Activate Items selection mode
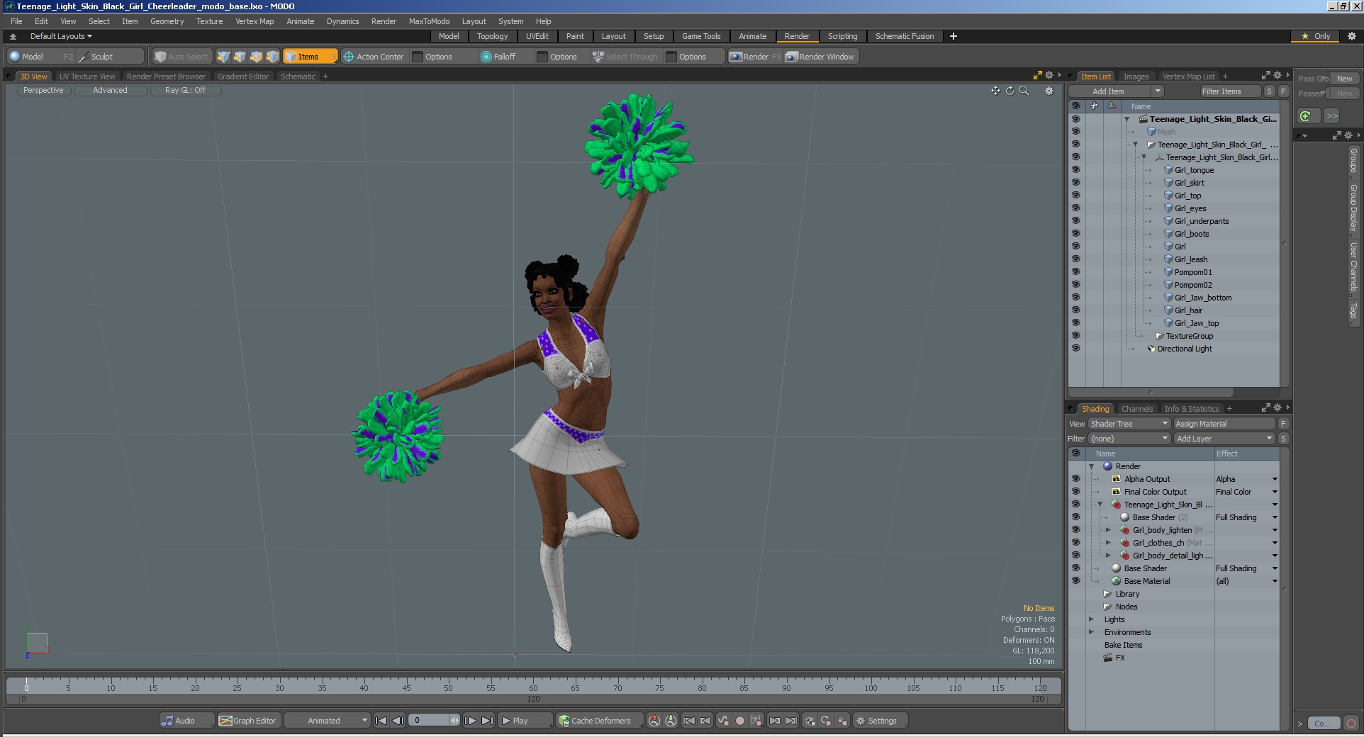This screenshot has height=737, width=1364. 310,57
